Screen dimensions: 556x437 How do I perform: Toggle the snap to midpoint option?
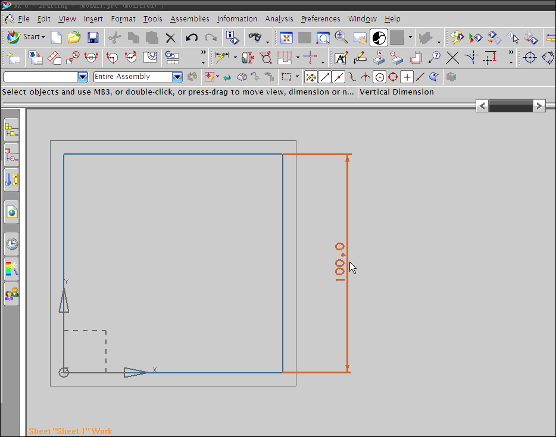[339, 77]
